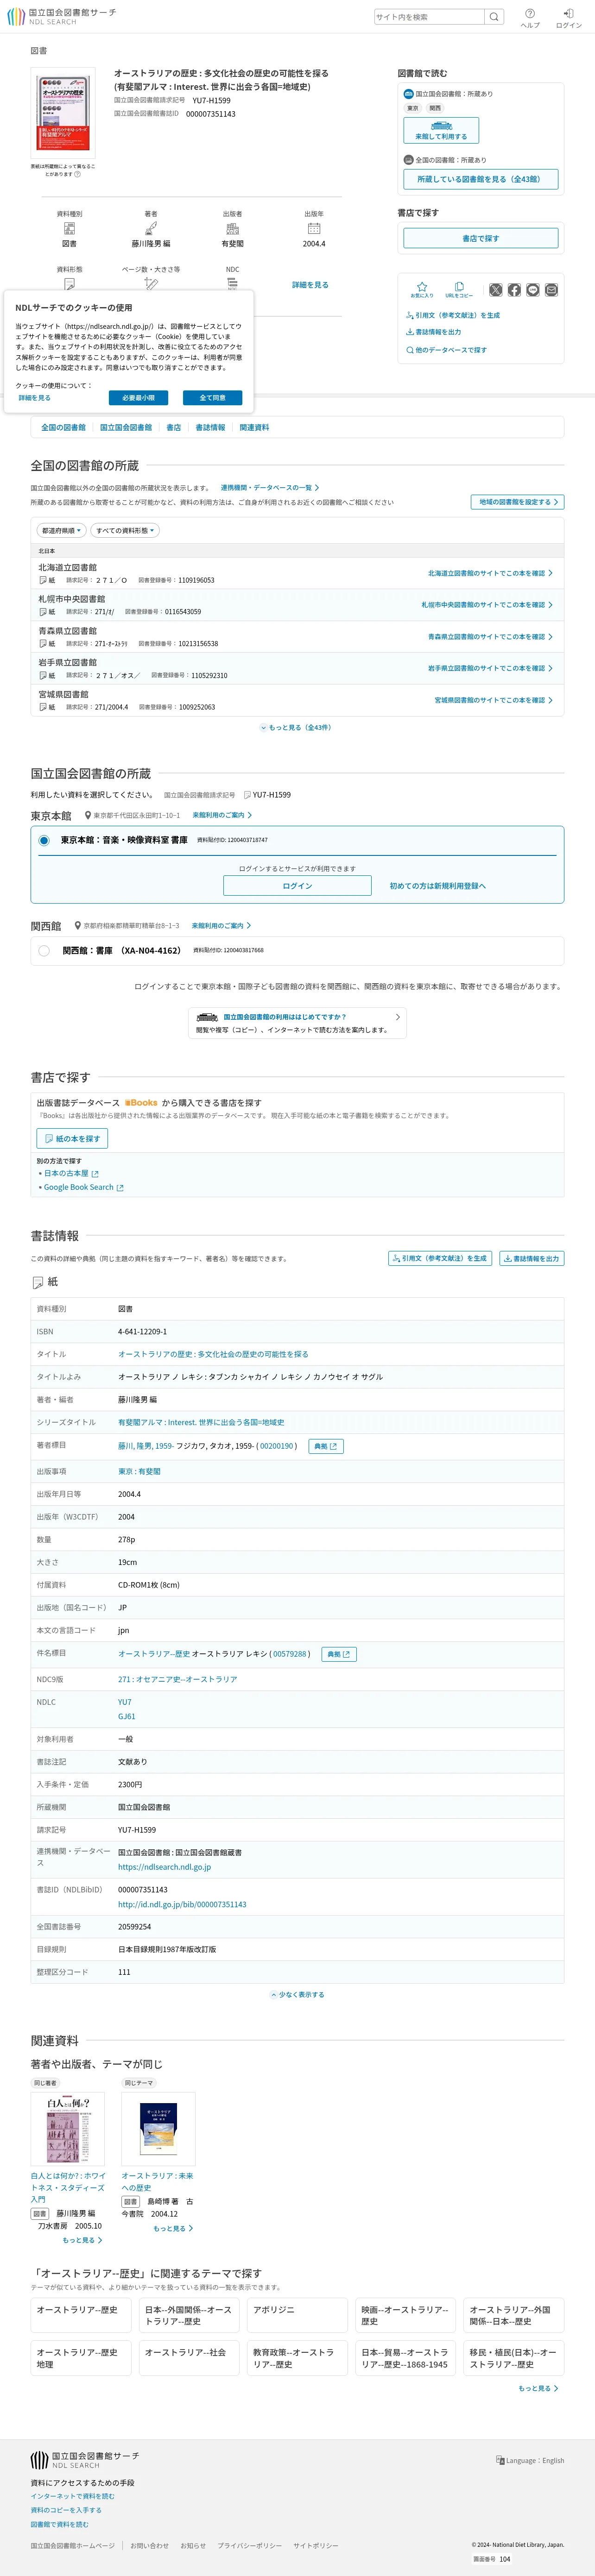Open the オーストラリア--社会 theme card
Image resolution: width=595 pixels, height=2576 pixels.
(x=189, y=2358)
